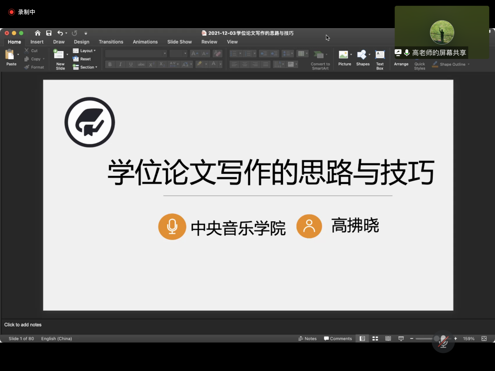This screenshot has width=495, height=371.
Task: Open the Slide Show ribbon tab
Action: click(179, 42)
